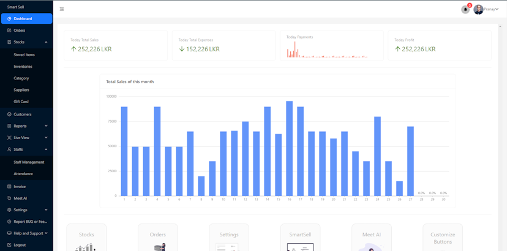Open the Stocks shortcut card

click(86, 238)
